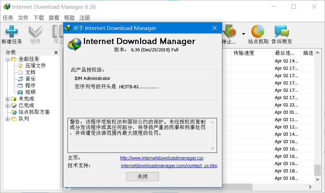Select the 全部任务 folder in the tree
Screen dimensions: 325x193
[29, 59]
